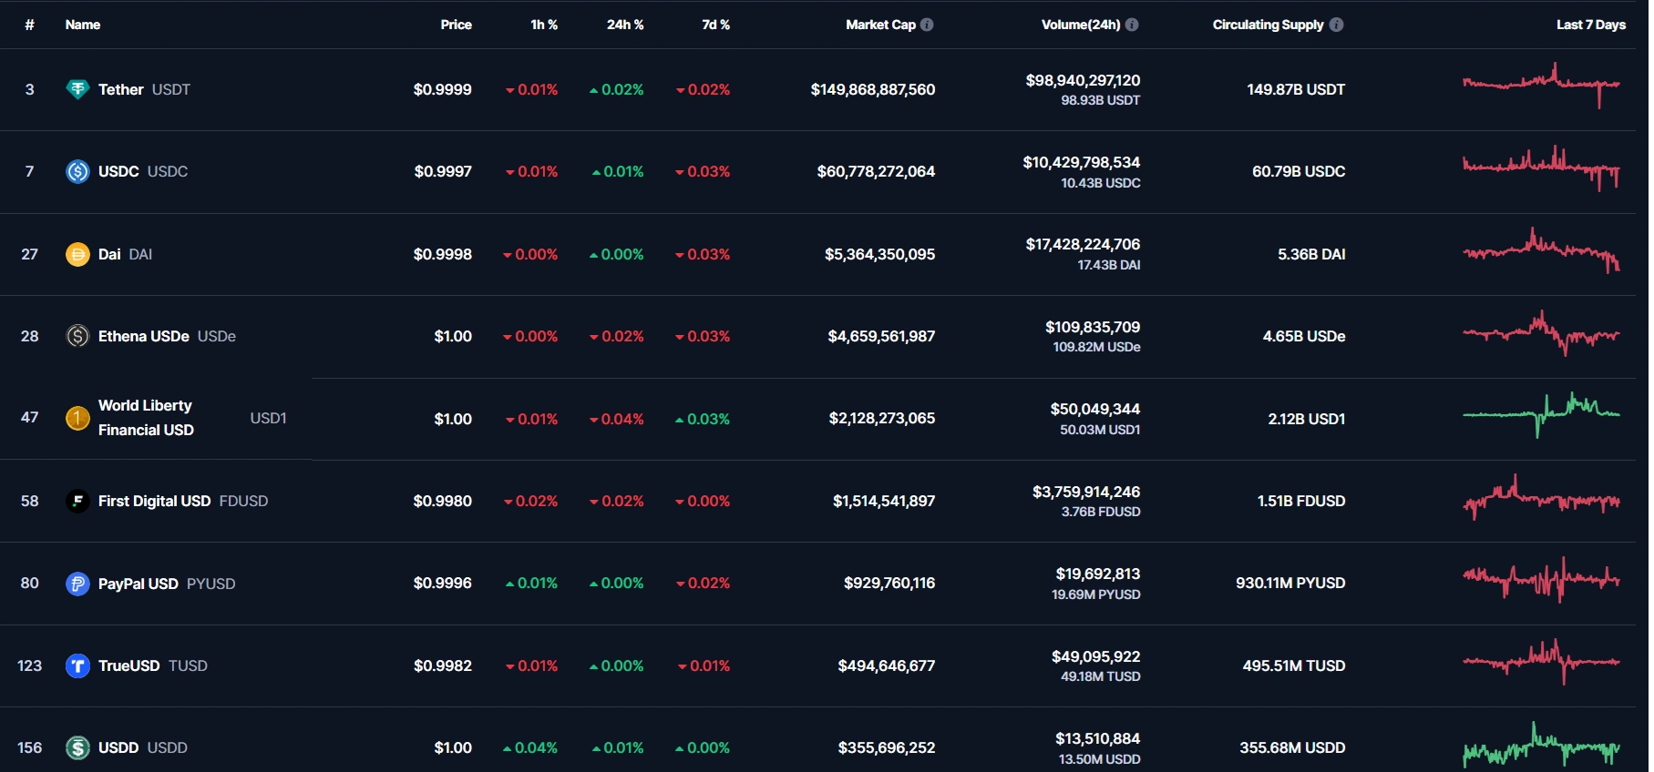Viewport: 1654px width, 772px height.
Task: Click USDC's market cap $60,778,272,064
Action: (876, 171)
